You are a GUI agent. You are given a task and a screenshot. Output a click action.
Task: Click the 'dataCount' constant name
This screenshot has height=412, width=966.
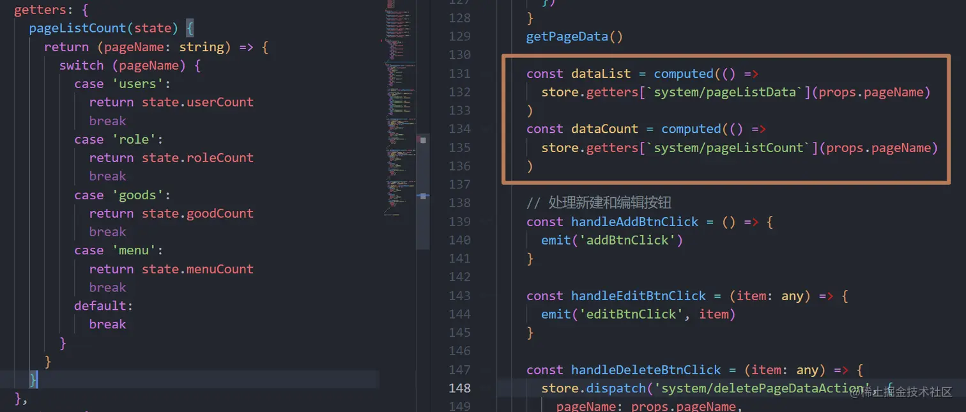(x=604, y=129)
